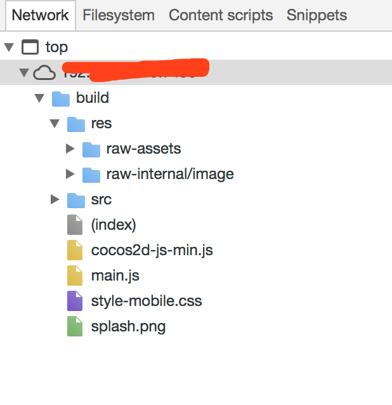Collapse the res folder arrow
The image size is (392, 405).
(55, 124)
